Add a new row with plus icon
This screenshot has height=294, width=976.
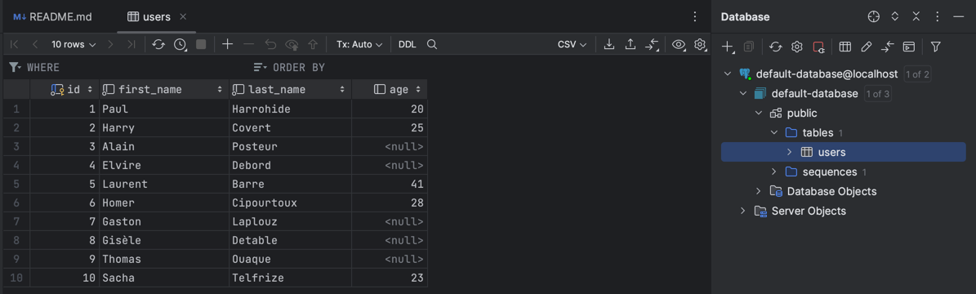[x=228, y=44]
